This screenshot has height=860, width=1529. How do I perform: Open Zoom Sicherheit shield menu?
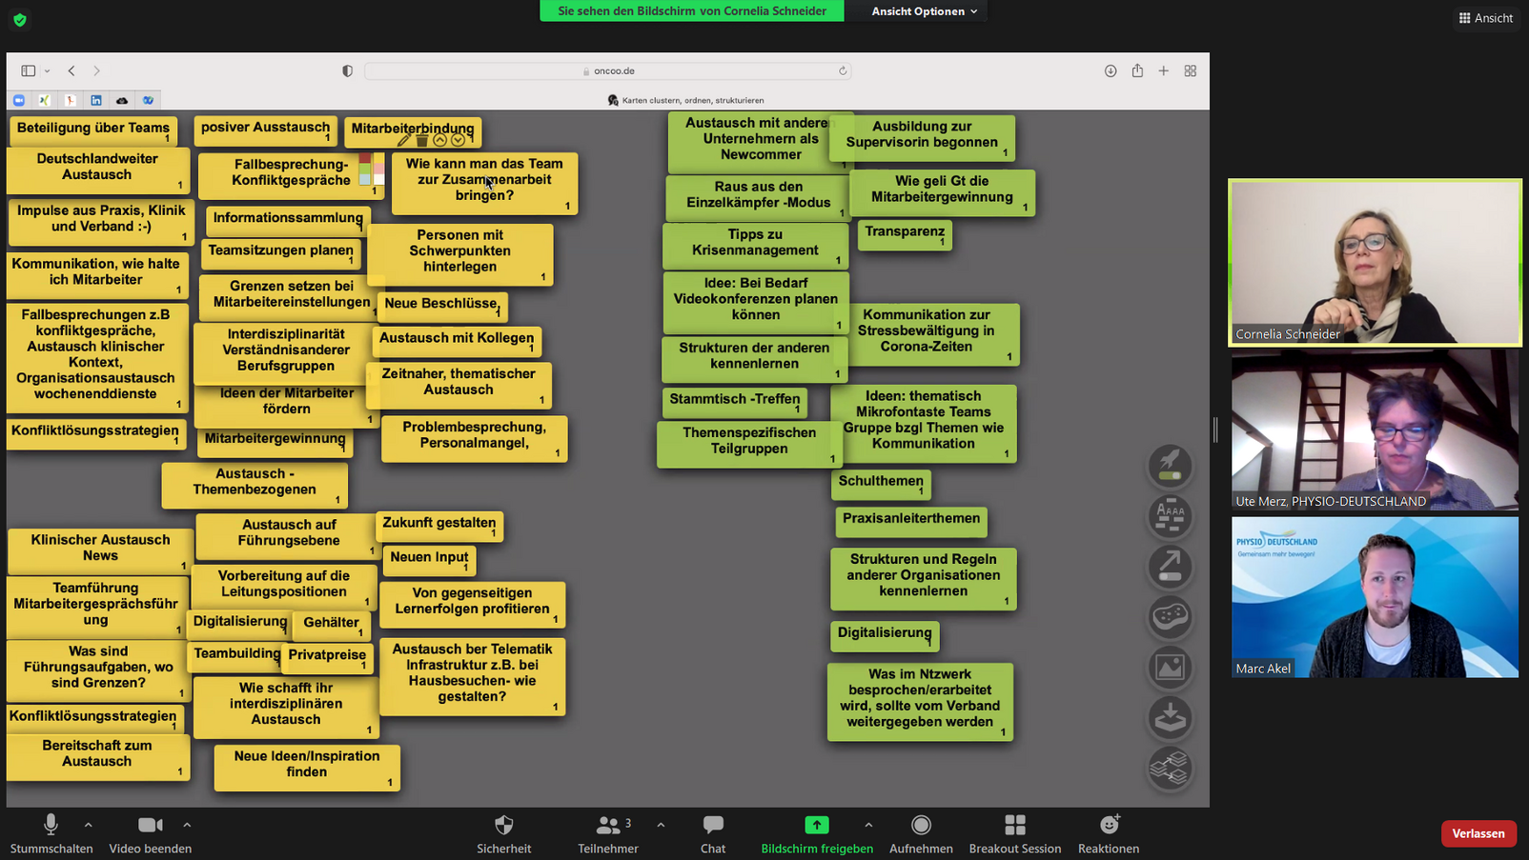pyautogui.click(x=503, y=832)
